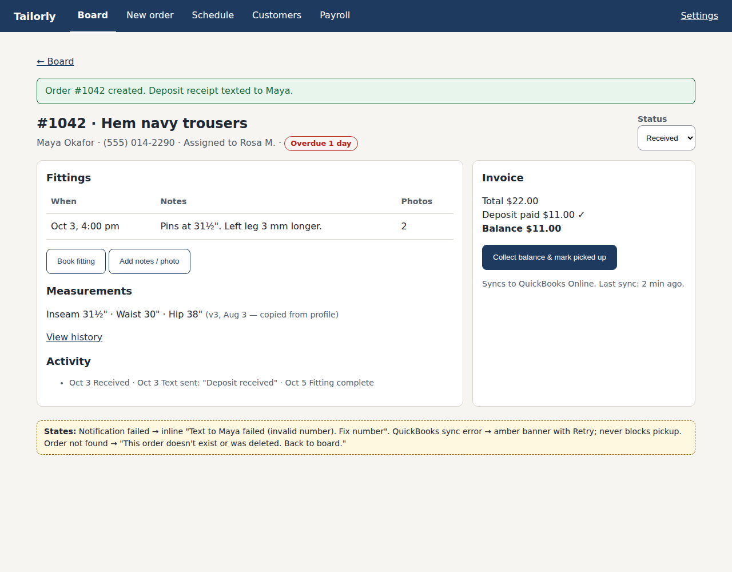This screenshot has height=572, width=732.
Task: Open the Settings link
Action: point(699,15)
